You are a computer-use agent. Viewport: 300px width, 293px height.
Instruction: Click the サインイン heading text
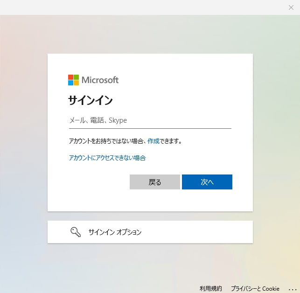(x=91, y=100)
